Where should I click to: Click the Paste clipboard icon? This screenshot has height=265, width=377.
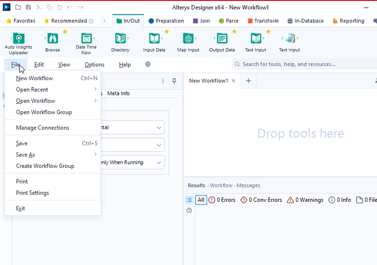(x=59, y=7)
